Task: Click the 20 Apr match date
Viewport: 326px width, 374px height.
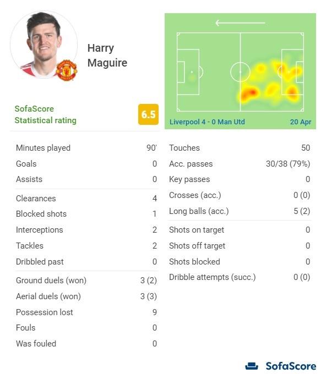Action: [x=301, y=122]
